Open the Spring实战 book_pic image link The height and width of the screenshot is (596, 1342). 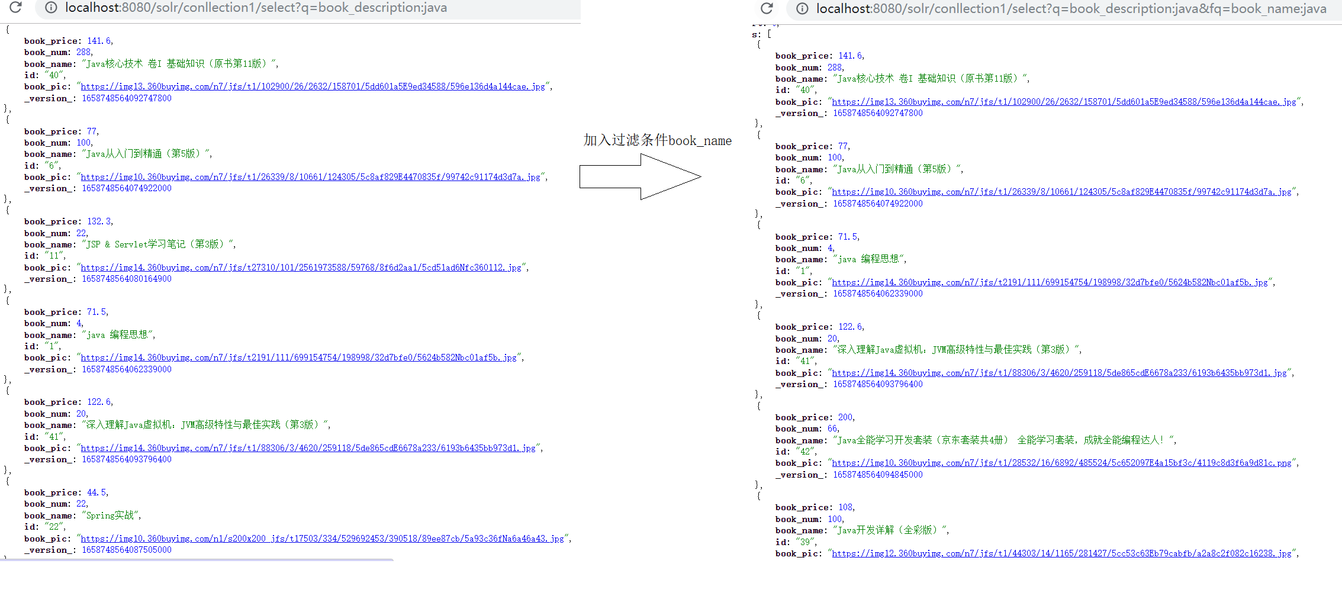(x=322, y=539)
